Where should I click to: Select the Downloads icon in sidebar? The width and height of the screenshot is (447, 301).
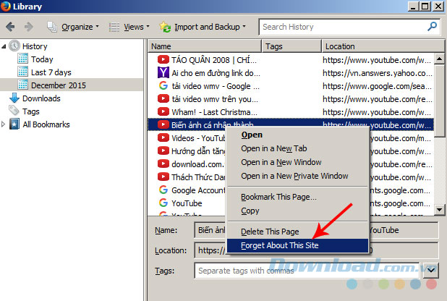coord(14,98)
